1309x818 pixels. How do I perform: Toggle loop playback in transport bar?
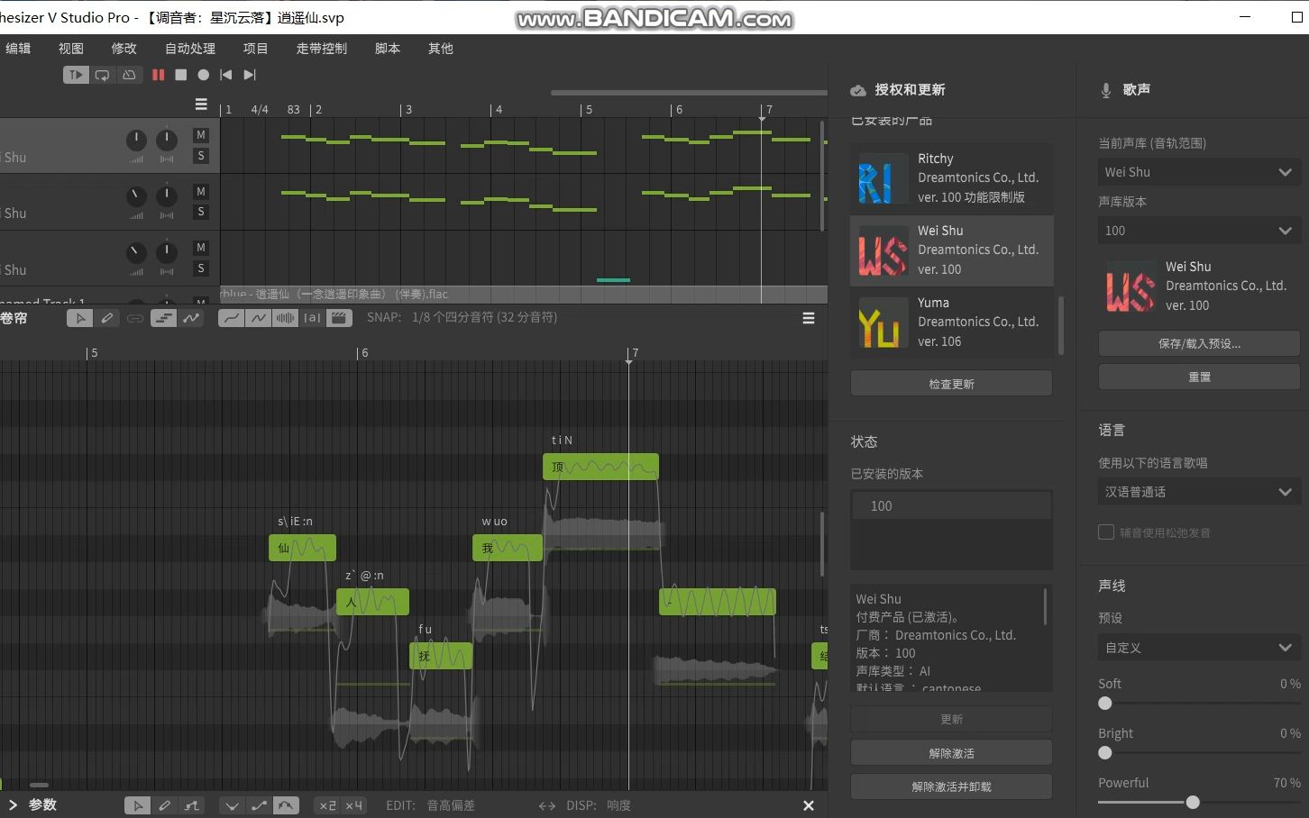tap(103, 75)
